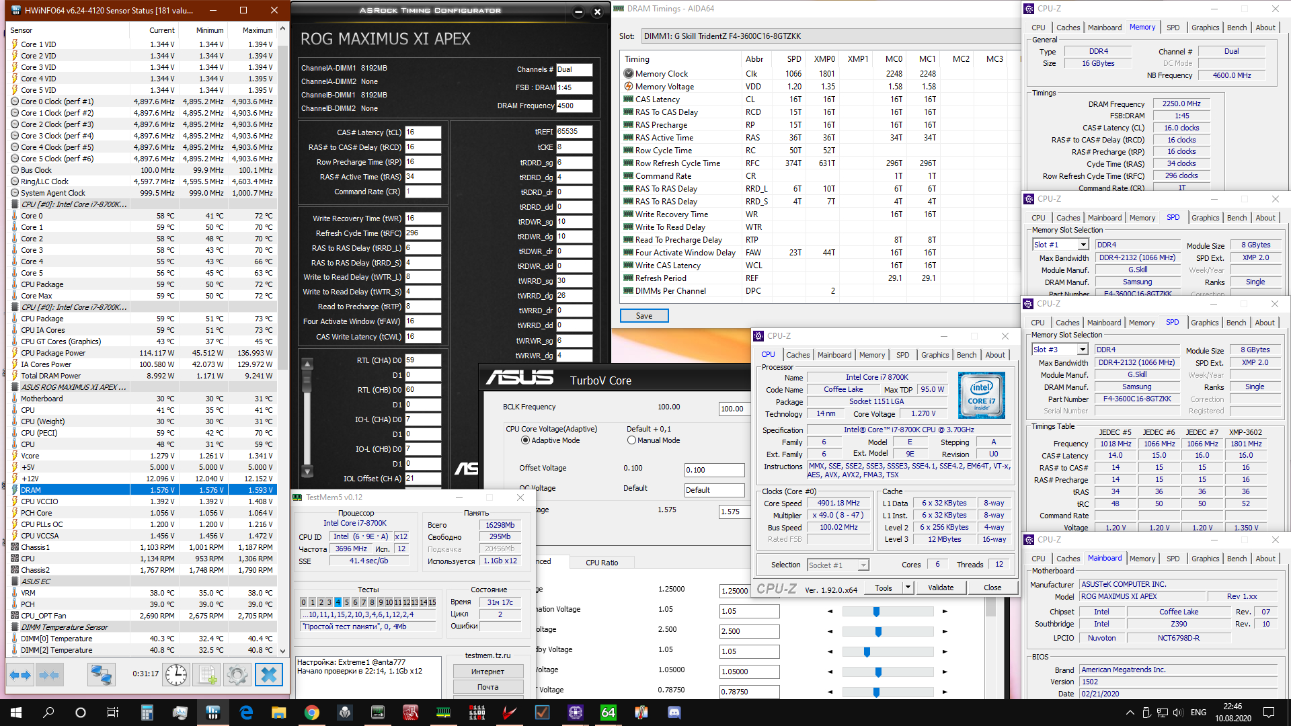Open the Slot #3 dropdown in CPU-Z SPD

[x=1082, y=350]
